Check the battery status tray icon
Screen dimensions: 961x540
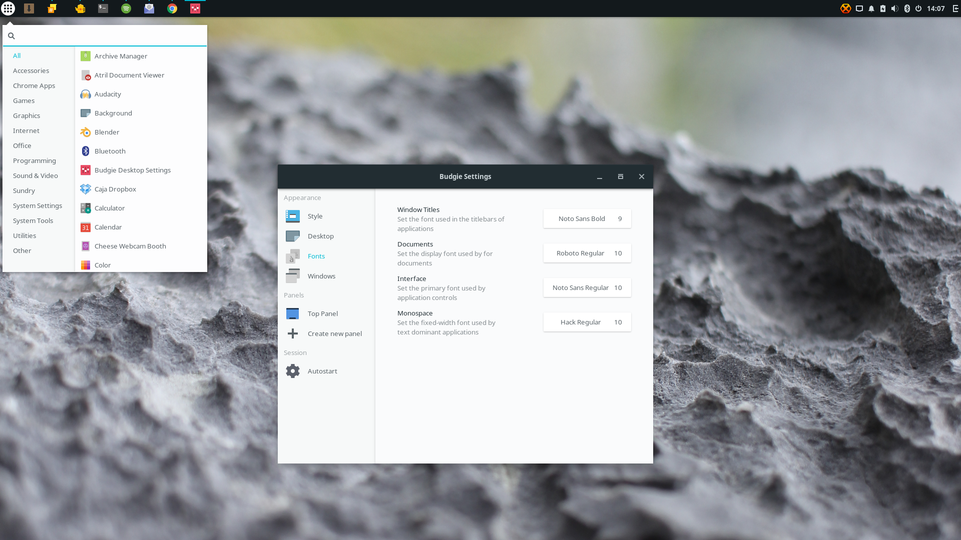coord(883,8)
